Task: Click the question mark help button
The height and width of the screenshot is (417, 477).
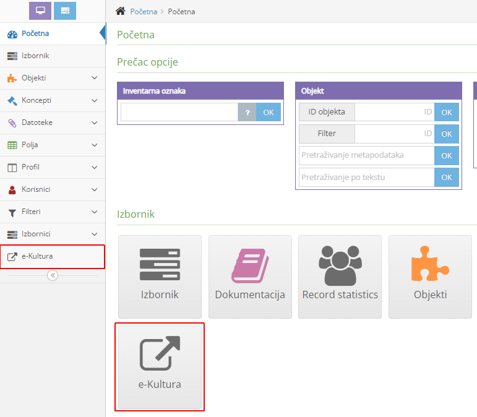Action: [x=247, y=112]
